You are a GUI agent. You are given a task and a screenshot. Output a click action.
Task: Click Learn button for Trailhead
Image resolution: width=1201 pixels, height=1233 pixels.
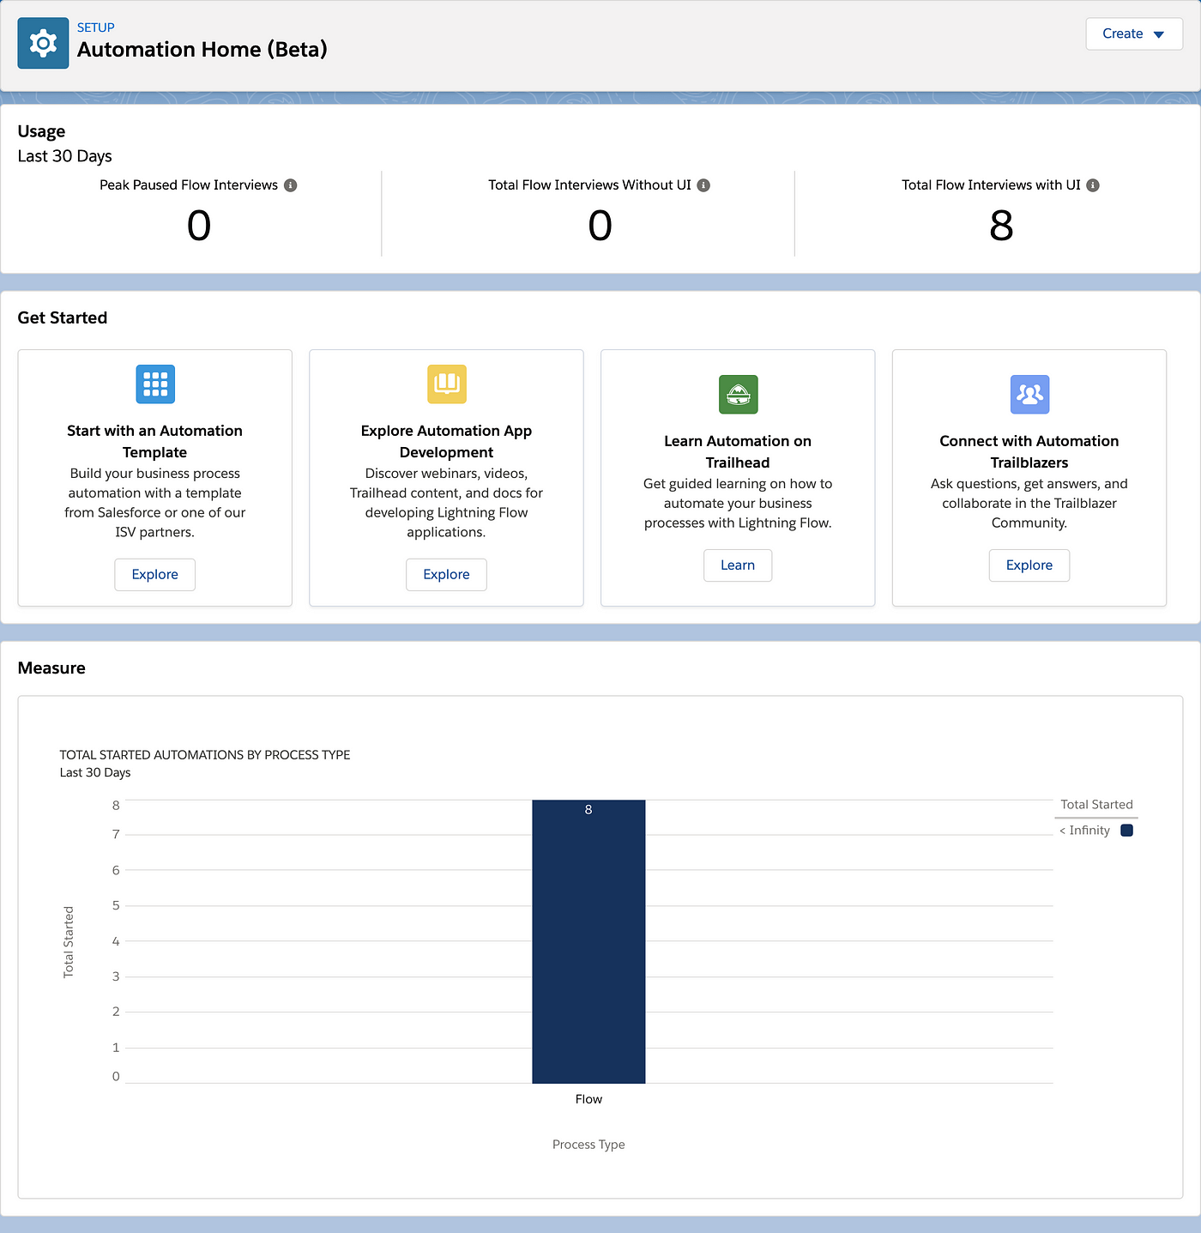point(738,565)
